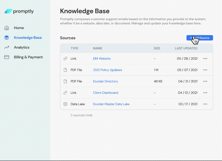The image size is (222, 161).
Task: Click the date 03 / 17 / 2021
Action: coord(188,104)
